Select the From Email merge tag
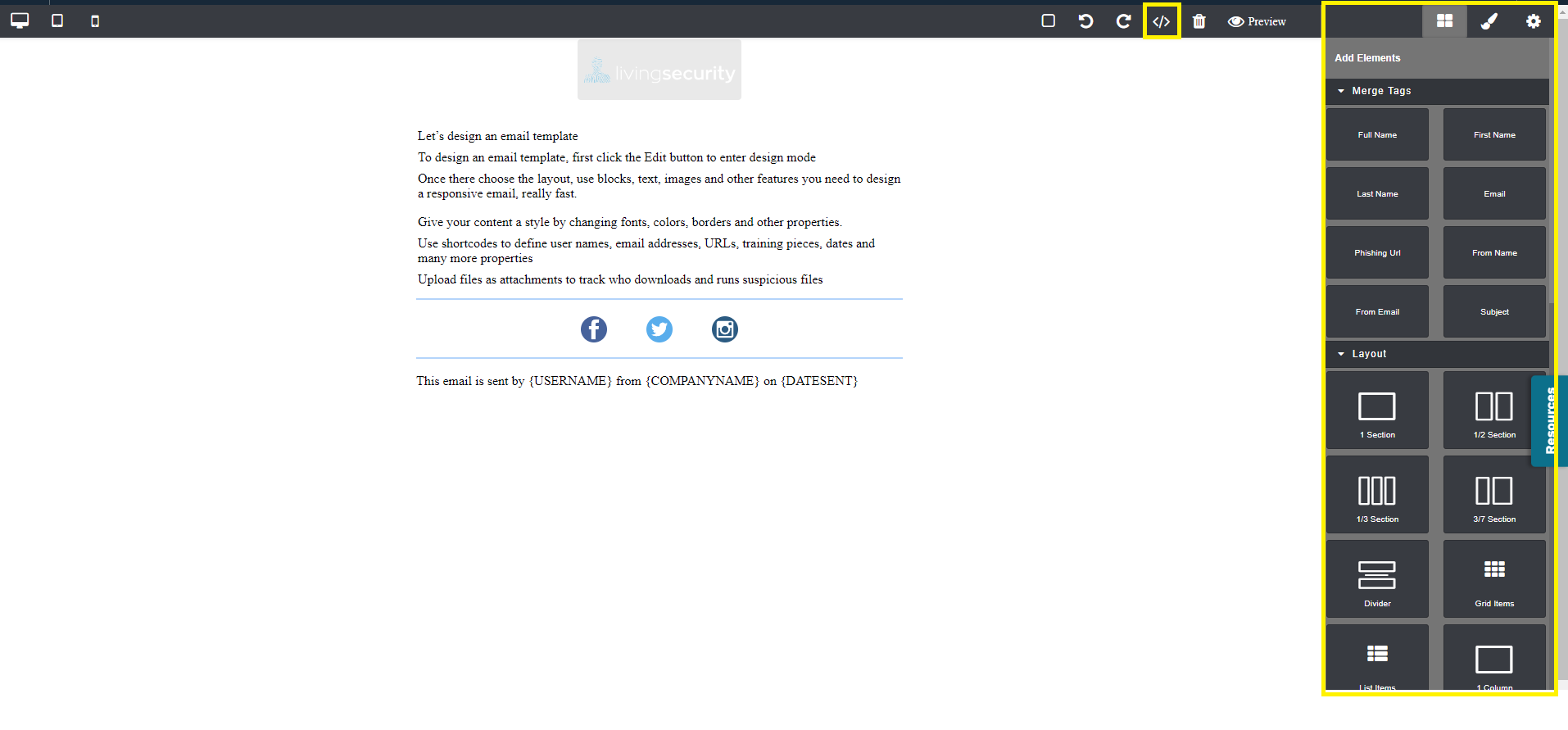This screenshot has height=730, width=1568. 1377,311
